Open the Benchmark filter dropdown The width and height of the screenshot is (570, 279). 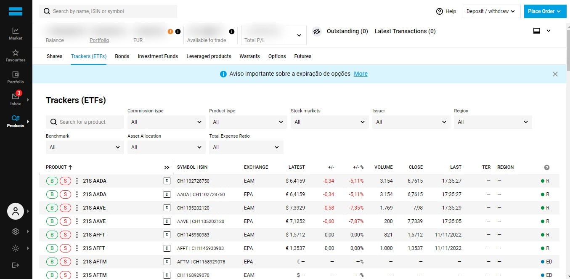point(84,147)
